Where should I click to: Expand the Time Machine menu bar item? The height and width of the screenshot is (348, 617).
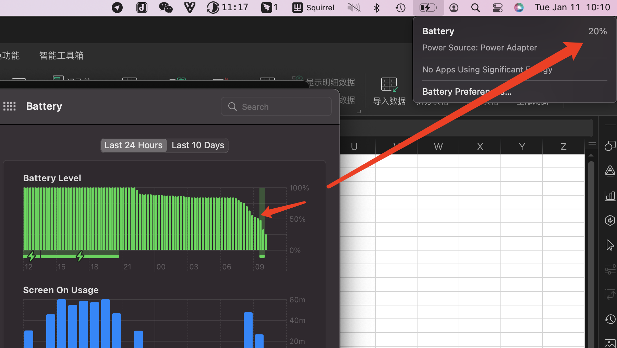[x=400, y=8]
